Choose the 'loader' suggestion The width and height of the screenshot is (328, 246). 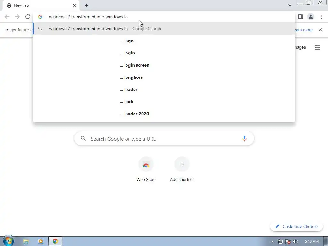164,89
